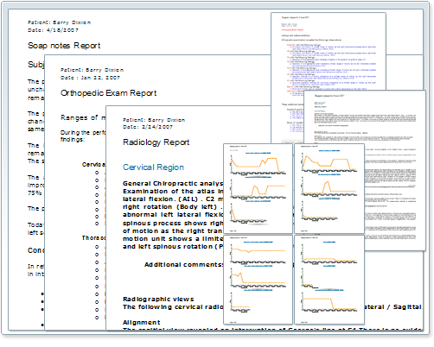Open the blue "Cervical Region" heading
The height and width of the screenshot is (347, 434).
click(153, 167)
